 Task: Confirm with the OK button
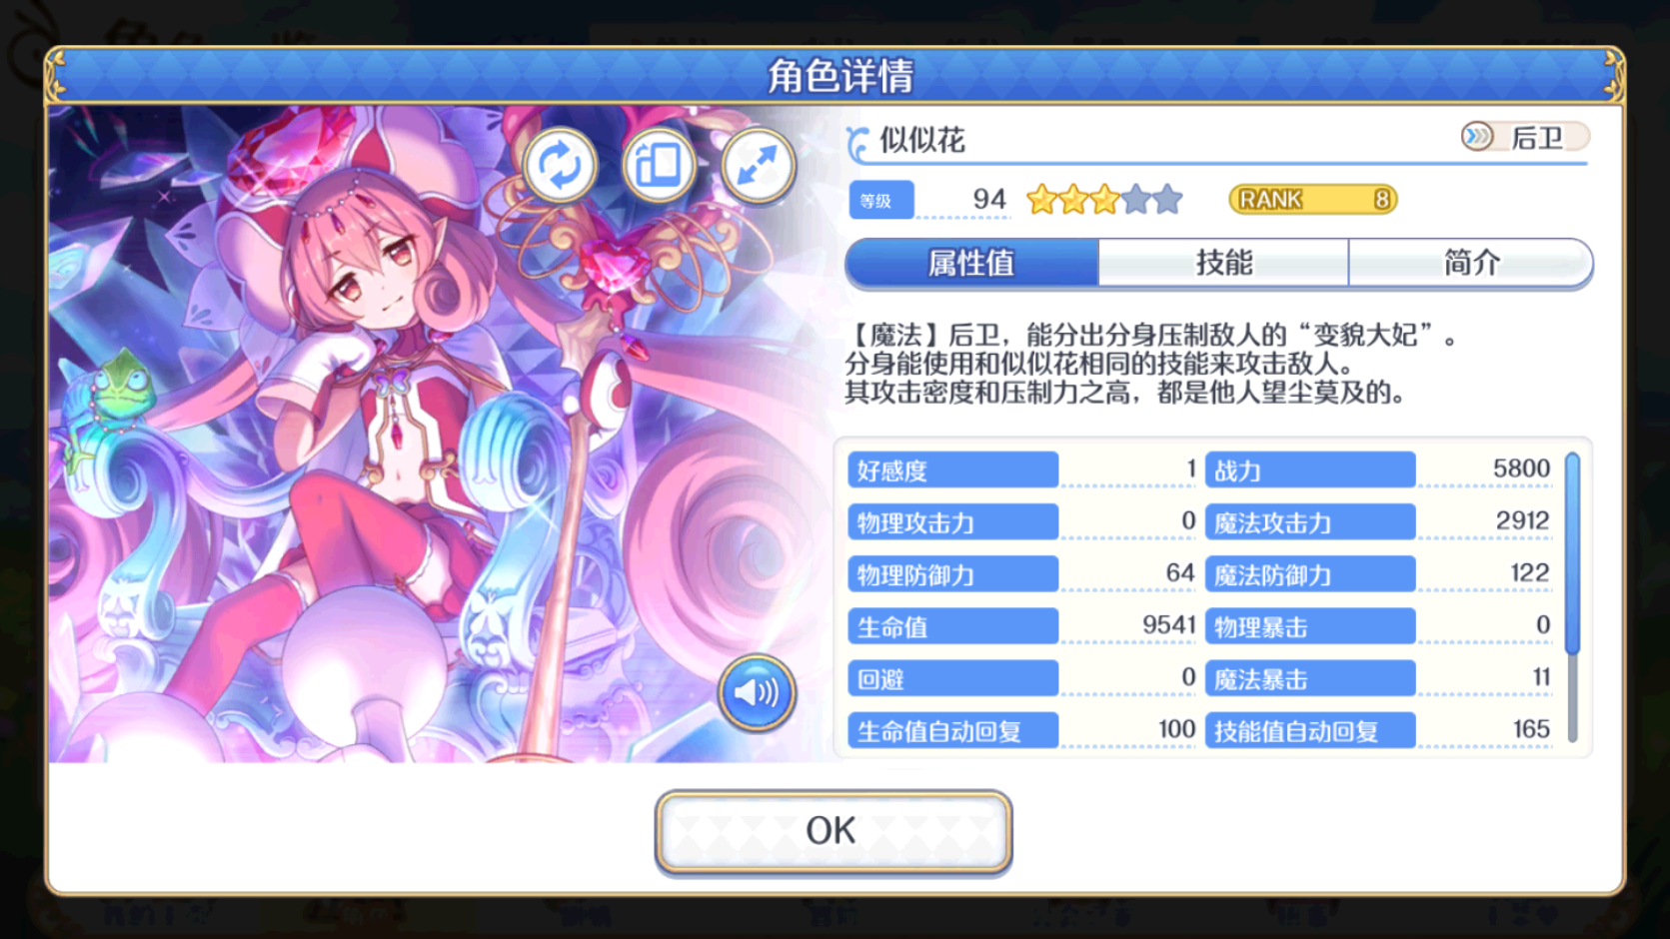[x=834, y=832]
